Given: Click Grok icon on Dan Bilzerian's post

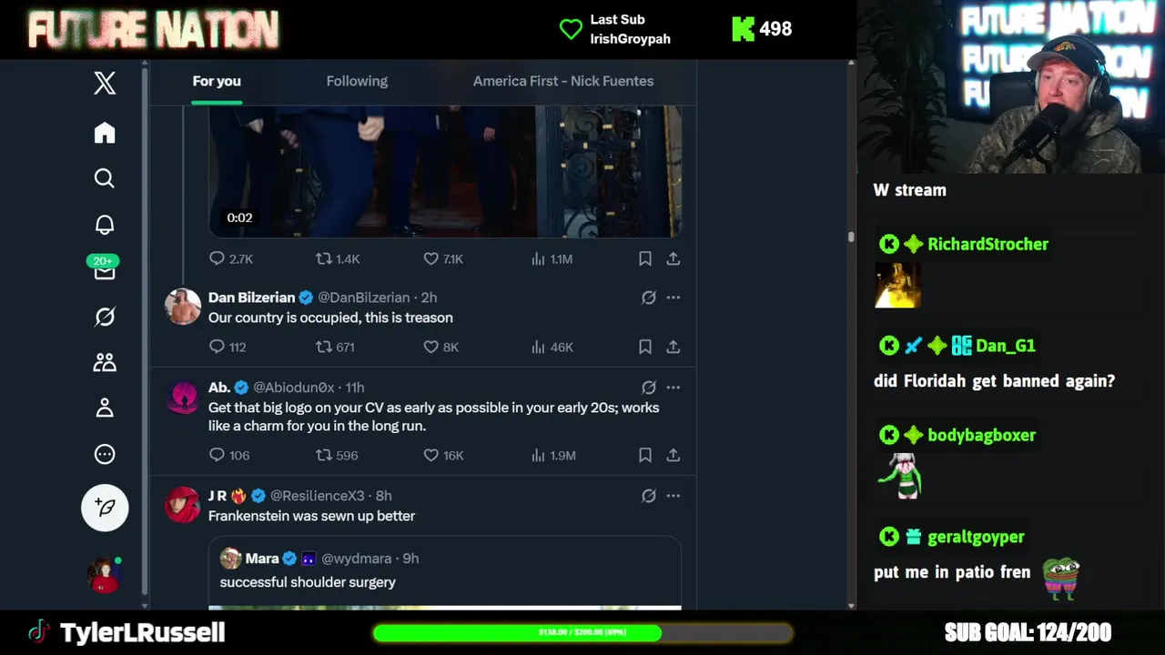Looking at the screenshot, I should [649, 297].
